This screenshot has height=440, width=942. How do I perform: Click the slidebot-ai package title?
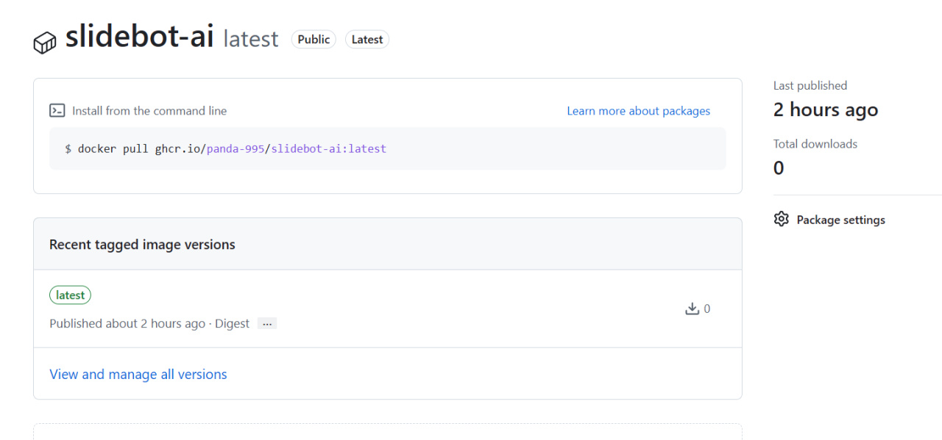click(140, 37)
